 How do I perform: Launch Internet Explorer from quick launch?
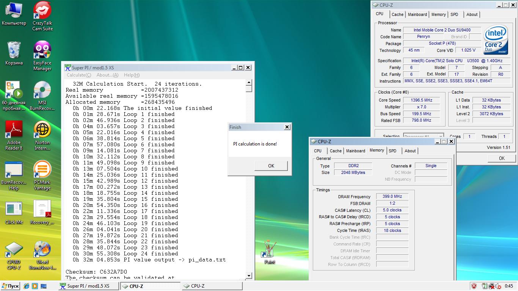tap(27, 286)
